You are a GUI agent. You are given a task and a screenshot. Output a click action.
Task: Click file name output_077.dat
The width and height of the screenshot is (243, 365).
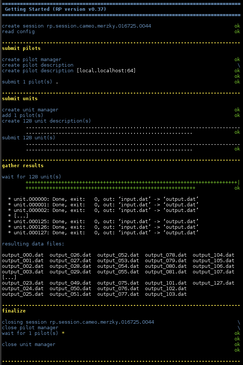[x=118, y=294]
